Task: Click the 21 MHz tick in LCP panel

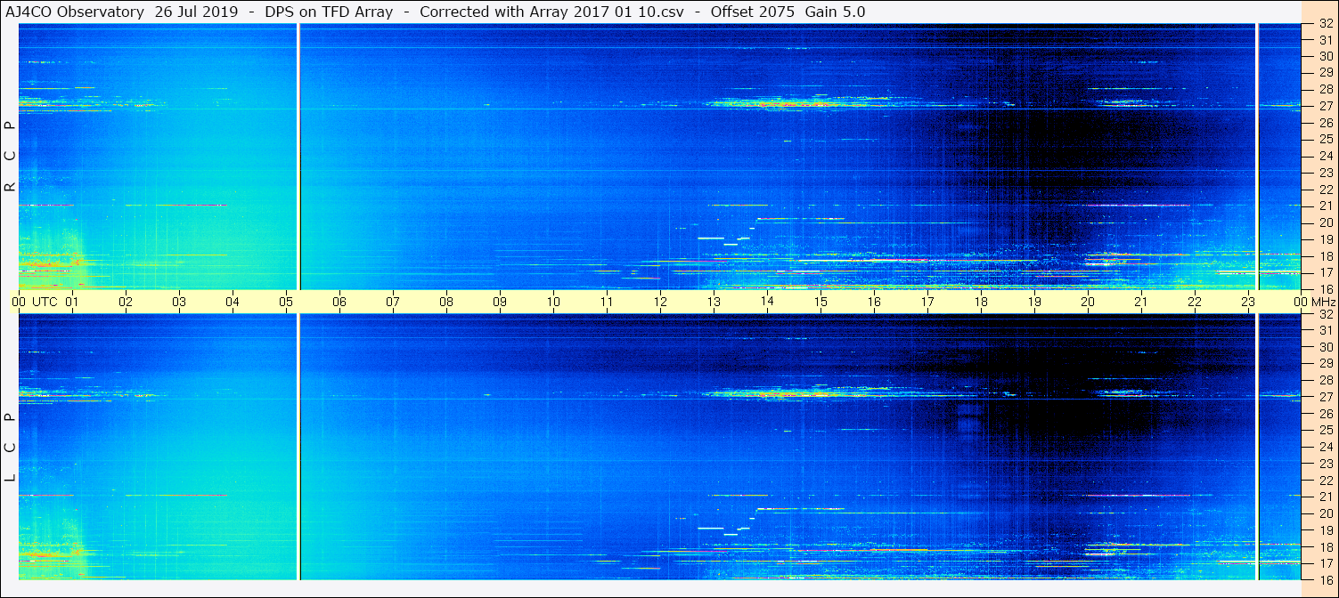Action: coord(1326,497)
